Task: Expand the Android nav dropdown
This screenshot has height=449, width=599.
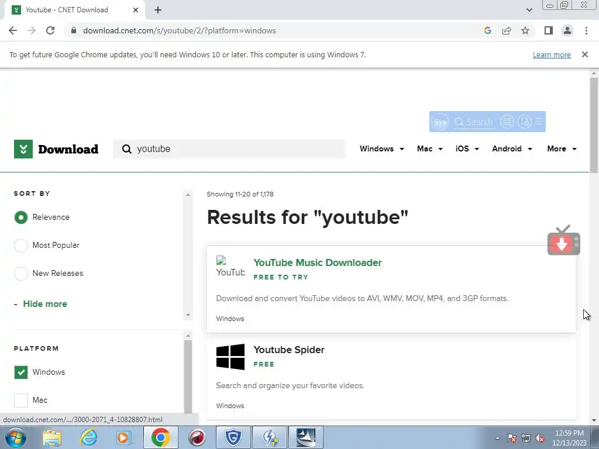Action: click(x=512, y=149)
